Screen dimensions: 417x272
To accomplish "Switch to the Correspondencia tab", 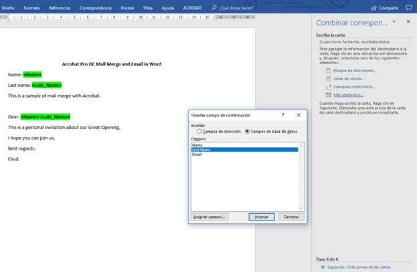I will 96,8.
